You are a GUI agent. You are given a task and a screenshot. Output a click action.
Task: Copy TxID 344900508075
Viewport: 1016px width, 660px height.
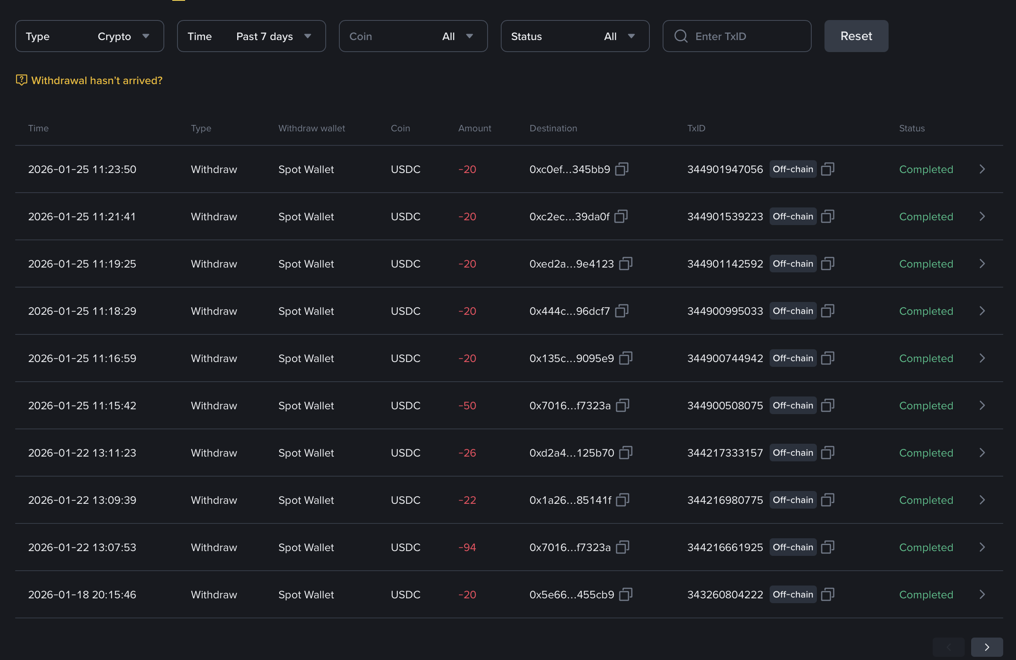click(828, 405)
